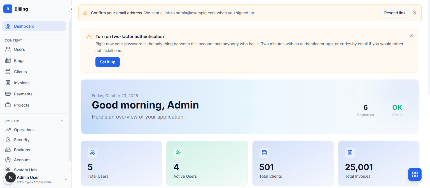The width and height of the screenshot is (430, 188).
Task: Expand the Admin User account menu chevron
Action: click(x=66, y=179)
